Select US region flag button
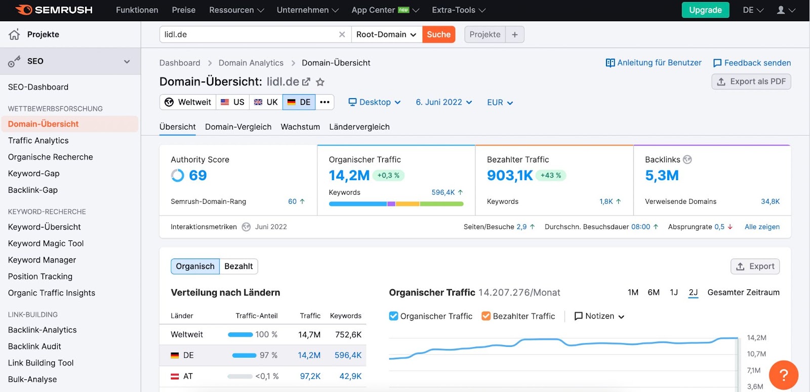 pos(233,102)
